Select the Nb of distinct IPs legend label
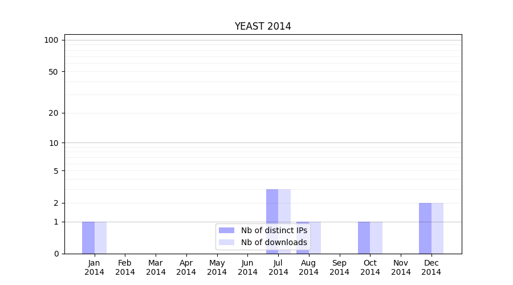Screen dimensions: 513x285 tap(274, 230)
